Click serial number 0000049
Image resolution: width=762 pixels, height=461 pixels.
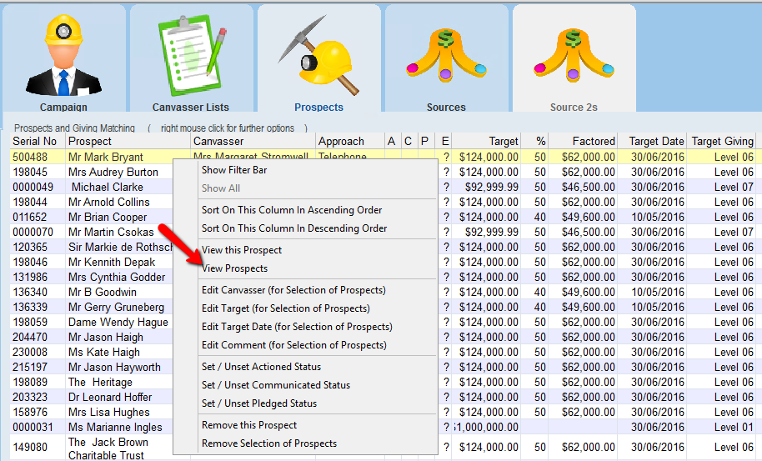point(33,187)
